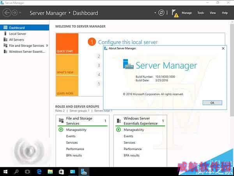The height and width of the screenshot is (176, 234).
Task: Go back with the navigation back arrow
Action: tap(7, 13)
